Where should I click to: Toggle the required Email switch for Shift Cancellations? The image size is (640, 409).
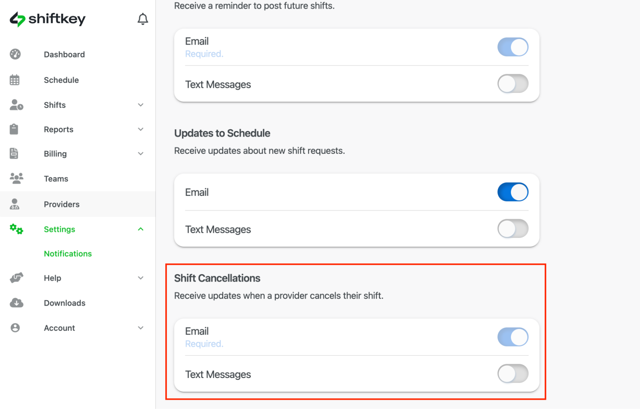pyautogui.click(x=513, y=337)
